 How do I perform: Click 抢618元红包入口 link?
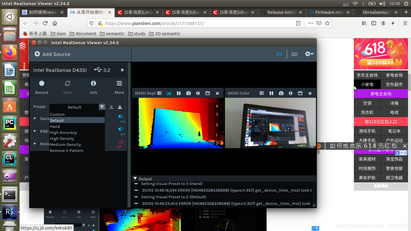381,122
